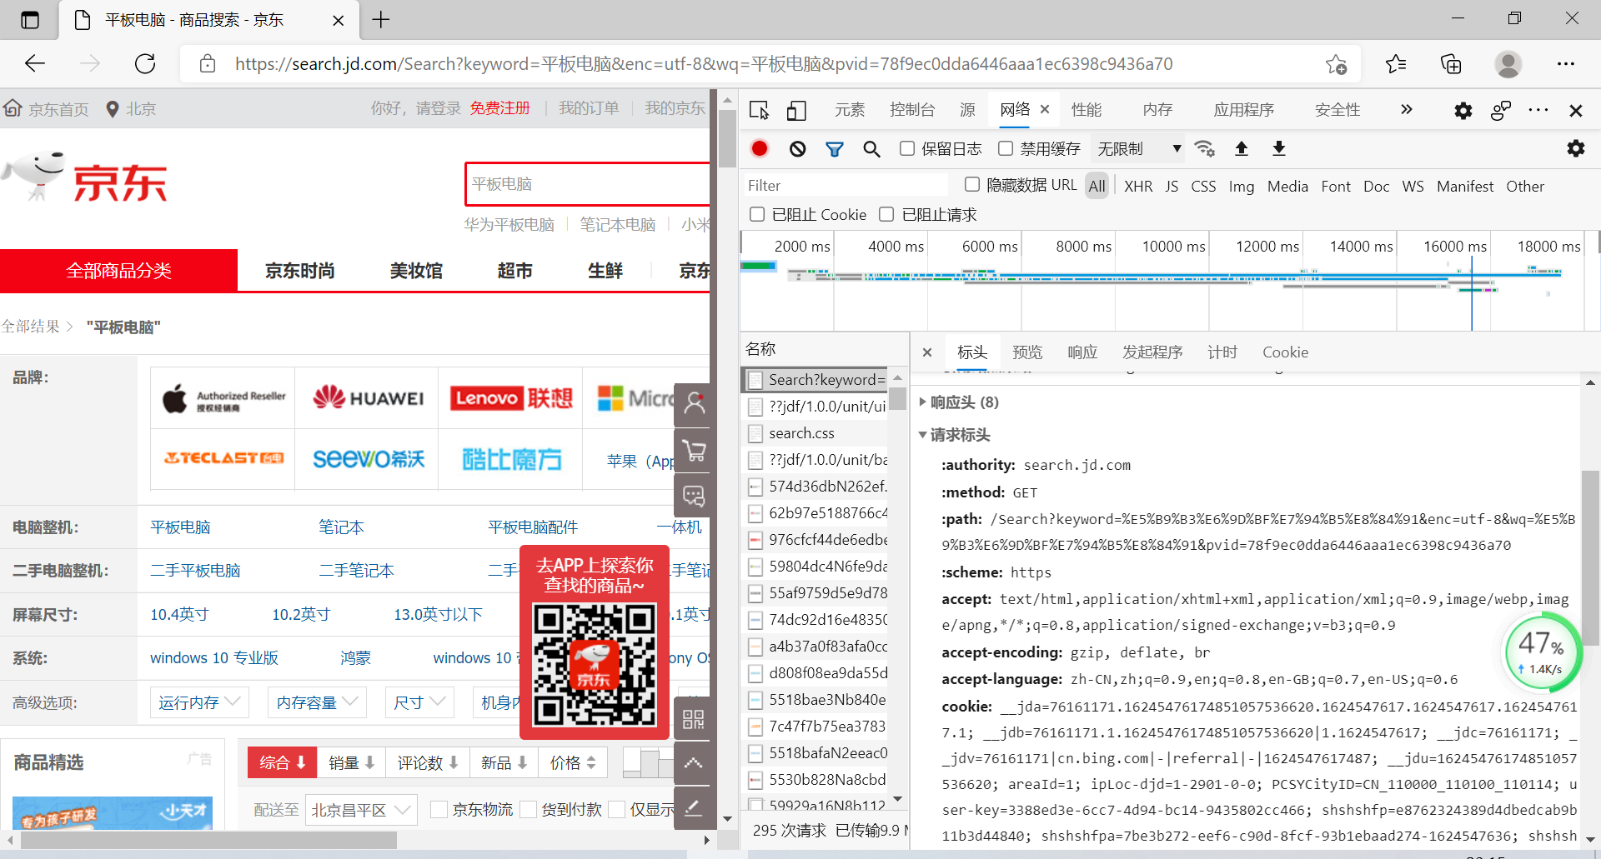Open 全部商品分类 menu button
1601x859 pixels.
[118, 270]
